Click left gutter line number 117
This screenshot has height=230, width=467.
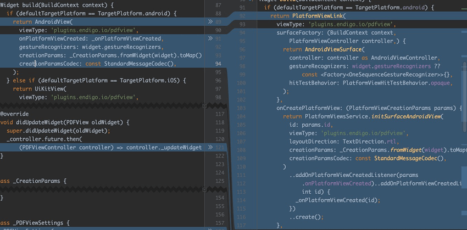point(218,114)
